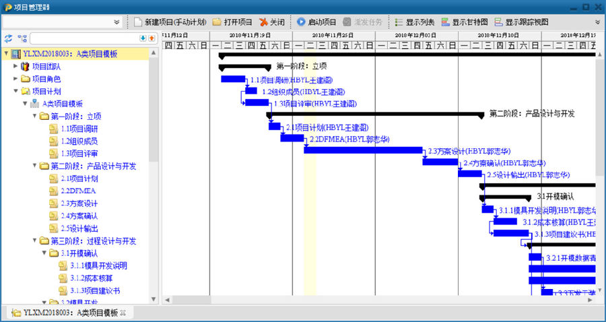
Task: Click Gantt horizontal scrollbar thumb
Action: 192,300
